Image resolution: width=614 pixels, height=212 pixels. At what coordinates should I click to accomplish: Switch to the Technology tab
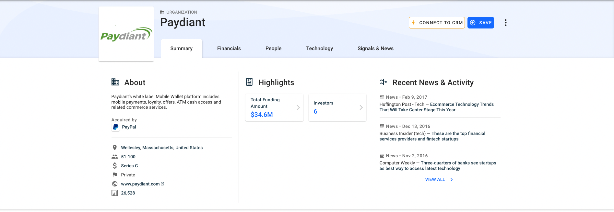coord(320,49)
